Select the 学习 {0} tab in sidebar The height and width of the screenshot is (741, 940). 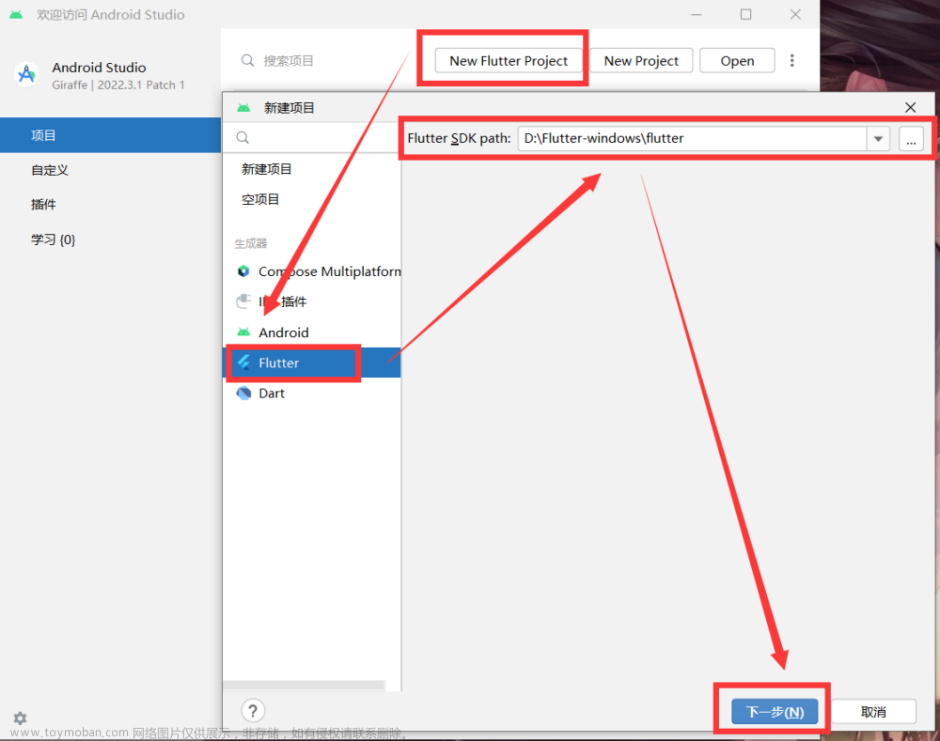tap(110, 239)
